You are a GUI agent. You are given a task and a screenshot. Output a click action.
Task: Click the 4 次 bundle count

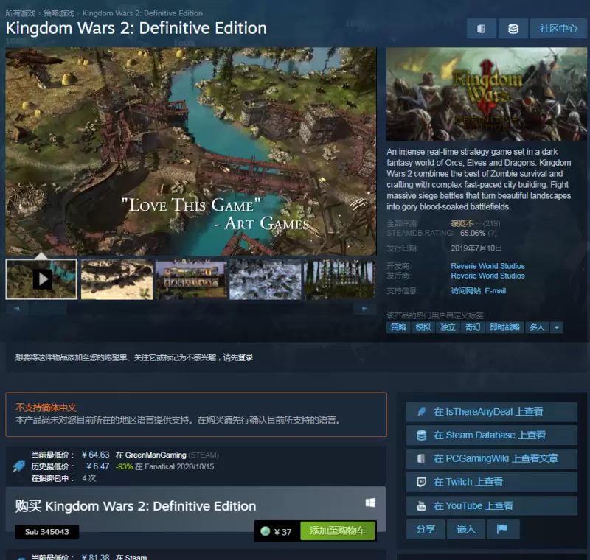[x=89, y=478]
